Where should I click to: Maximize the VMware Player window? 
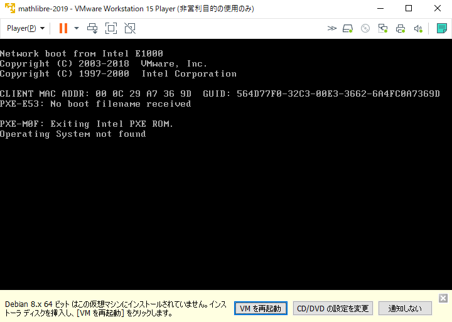pyautogui.click(x=409, y=8)
